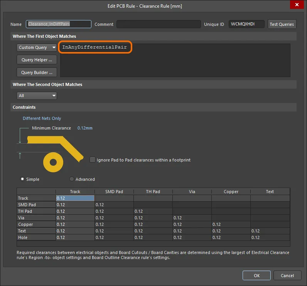Viewport: 307px width, 286px height.
Task: Select the Simple radio option
Action: [22, 179]
